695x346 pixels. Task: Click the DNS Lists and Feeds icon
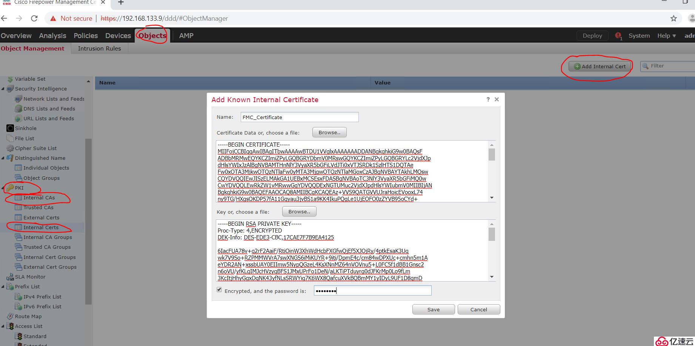point(18,109)
